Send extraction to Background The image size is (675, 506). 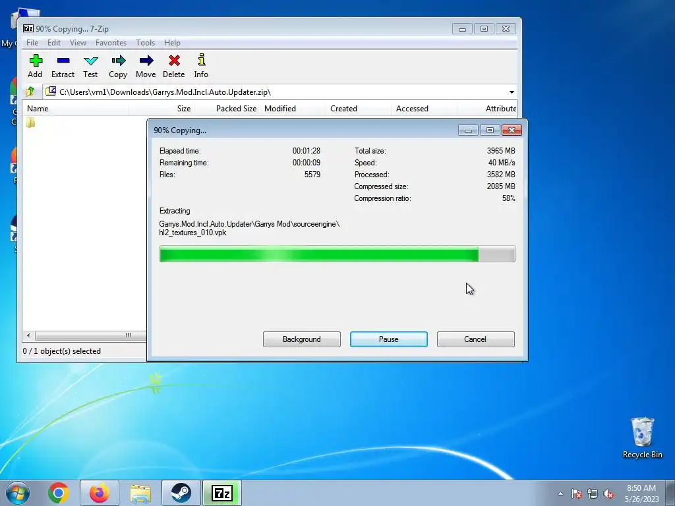302,339
